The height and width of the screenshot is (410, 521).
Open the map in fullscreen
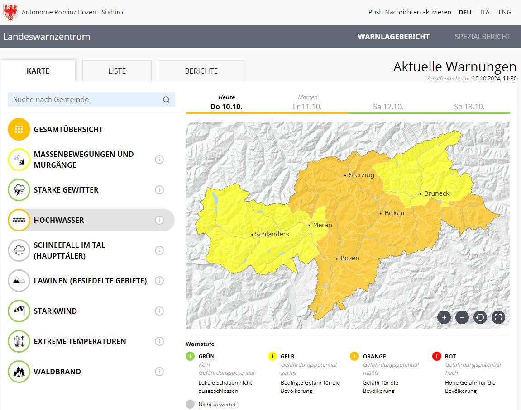click(498, 317)
